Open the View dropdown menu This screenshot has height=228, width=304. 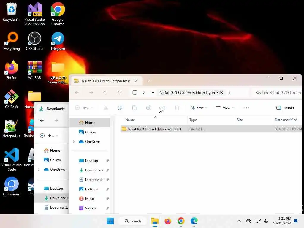coord(225,108)
